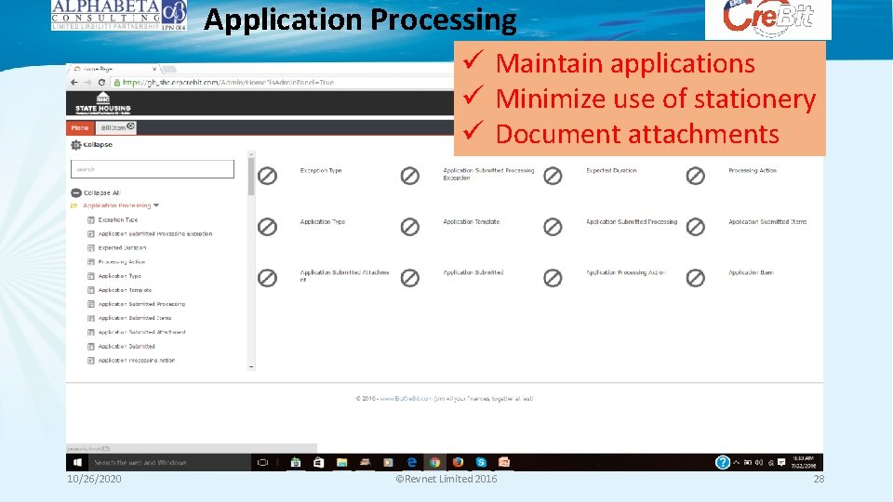Click the sidebar vertical scrollbar thumb
This screenshot has width=893, height=502.
[x=251, y=177]
